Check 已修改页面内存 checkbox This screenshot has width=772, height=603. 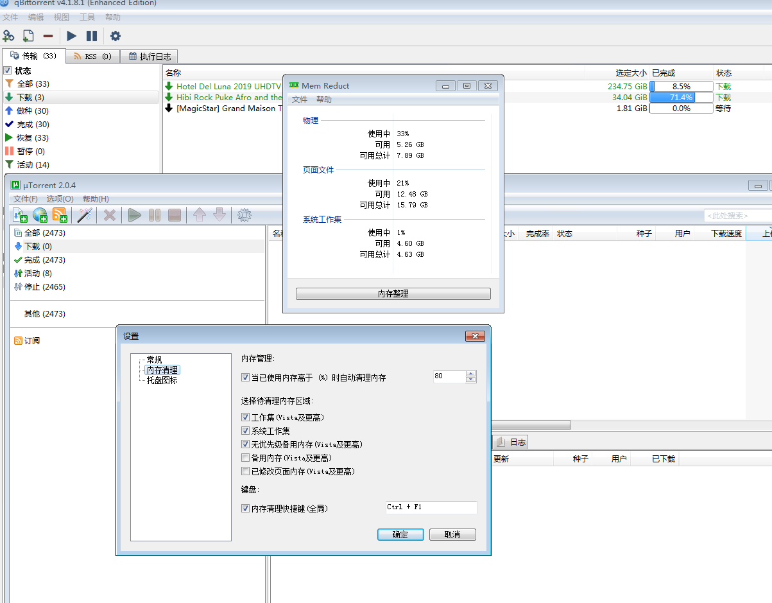point(245,471)
